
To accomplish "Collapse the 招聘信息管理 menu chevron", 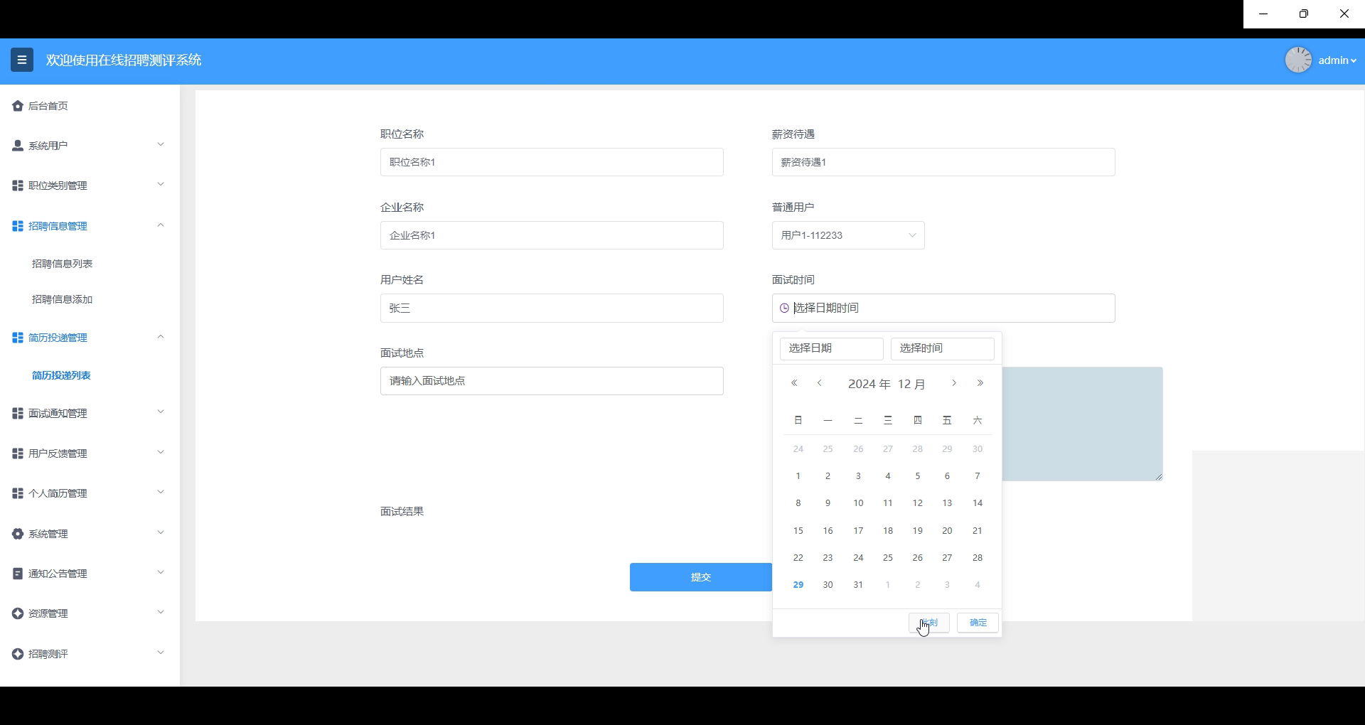I will click(x=161, y=225).
